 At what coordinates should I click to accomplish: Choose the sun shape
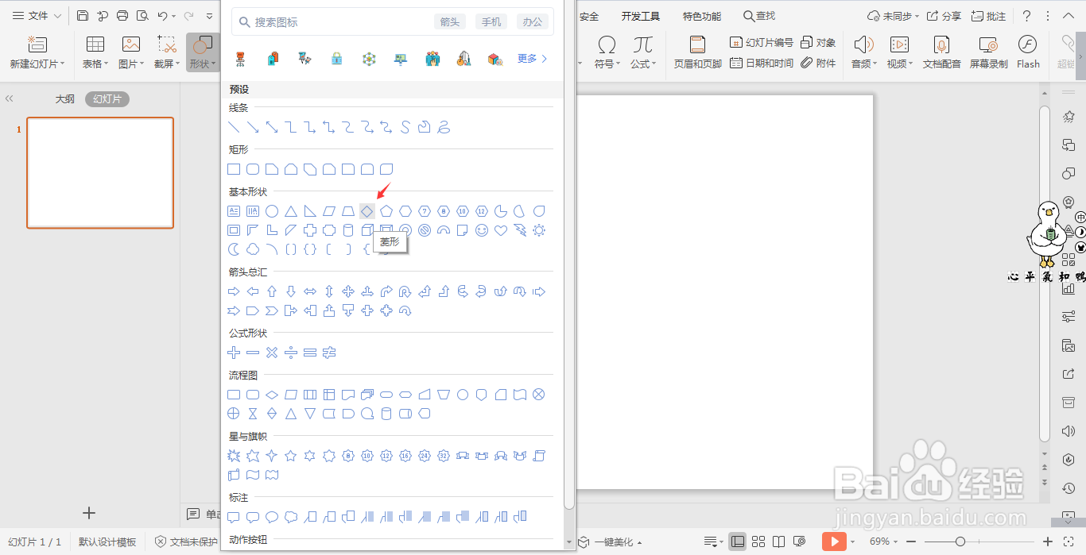(x=539, y=230)
